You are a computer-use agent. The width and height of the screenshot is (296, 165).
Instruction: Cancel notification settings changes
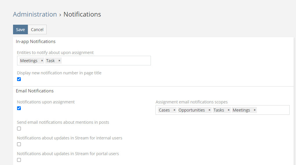[37, 30]
